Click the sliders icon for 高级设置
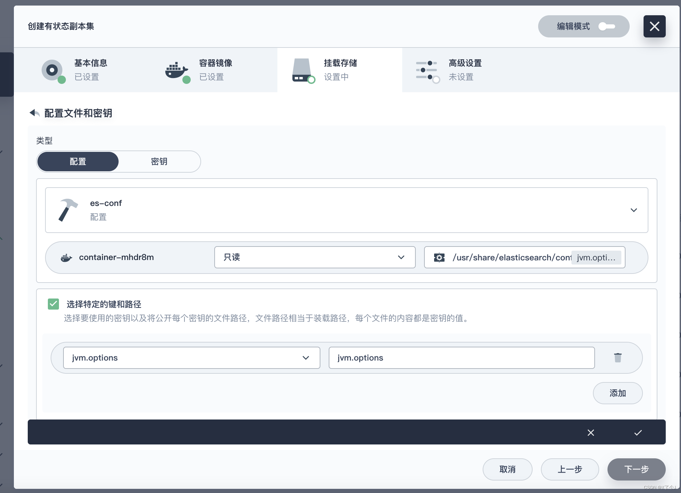Screen dimensions: 681x493 (427, 71)
